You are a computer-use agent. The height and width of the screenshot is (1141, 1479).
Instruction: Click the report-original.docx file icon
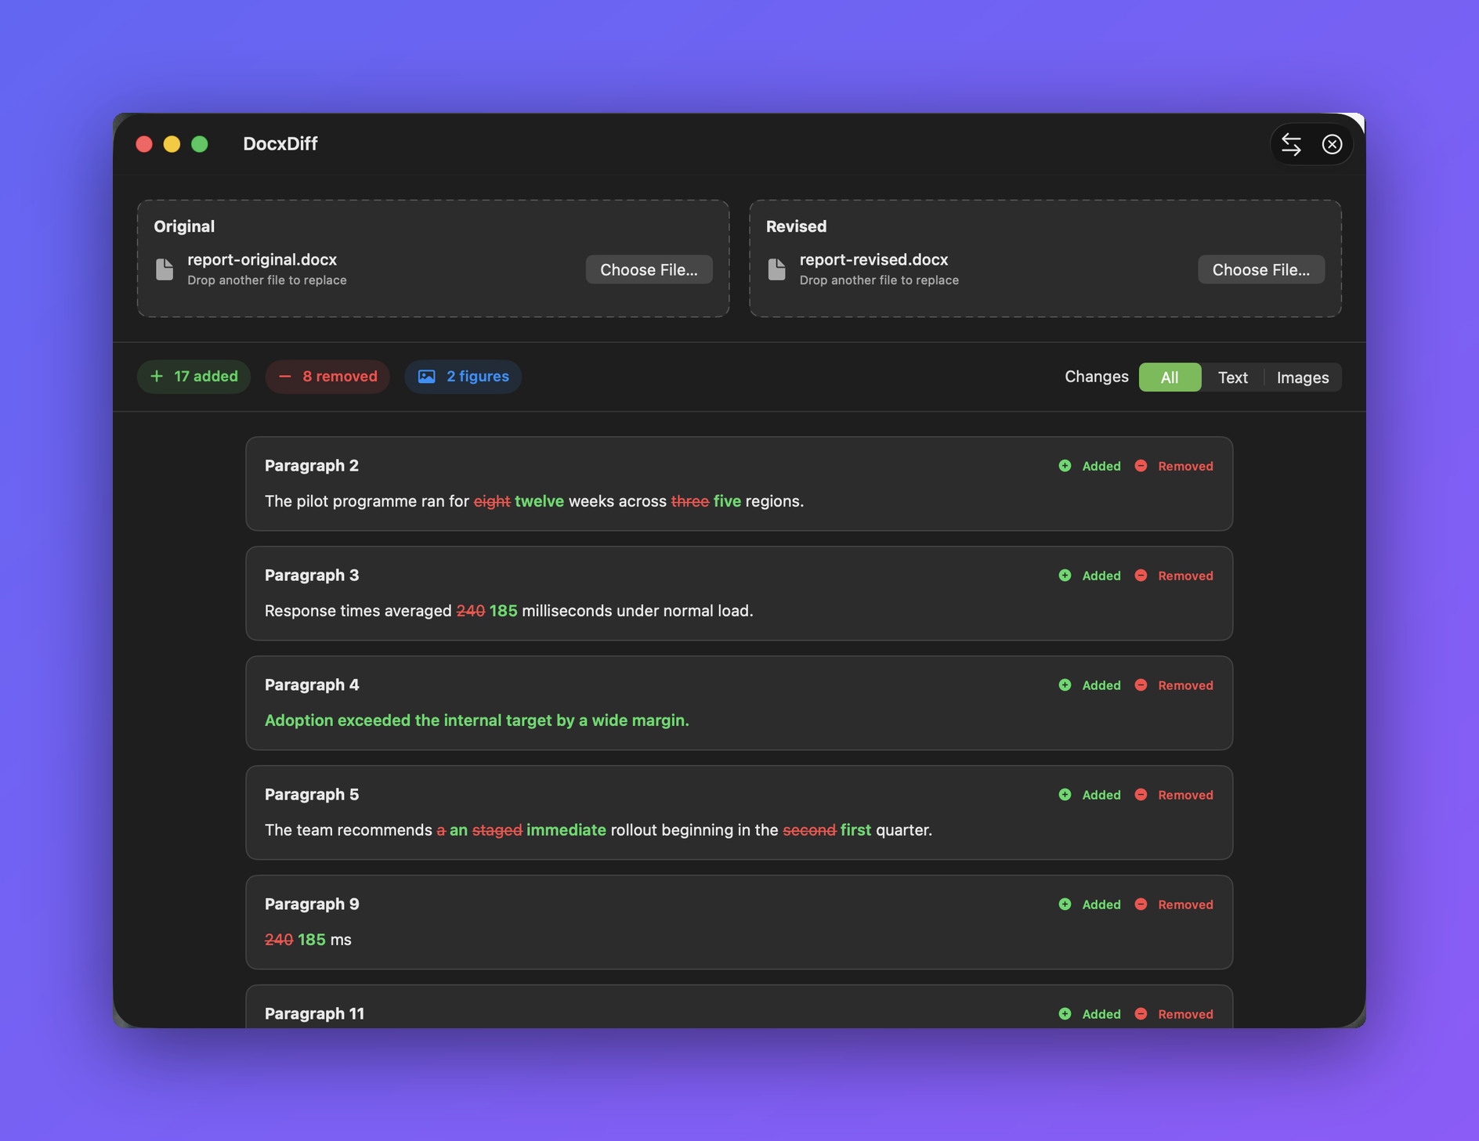click(x=165, y=269)
